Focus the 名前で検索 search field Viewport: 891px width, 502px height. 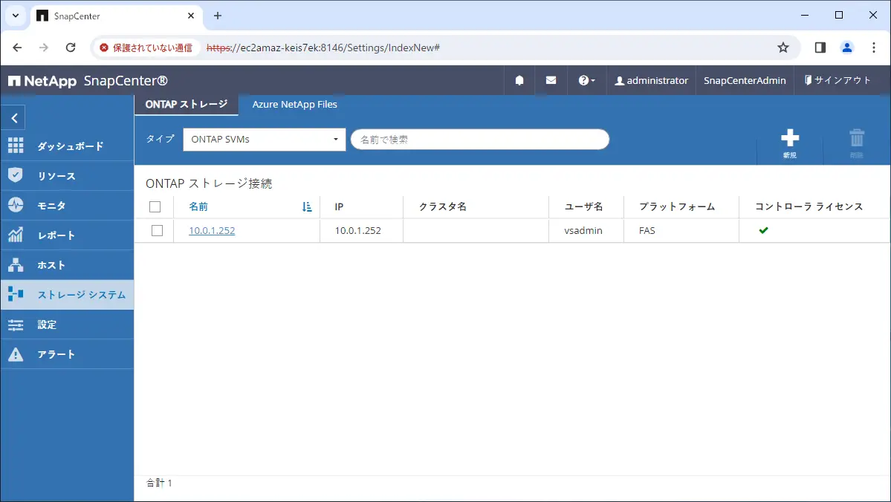click(x=479, y=139)
